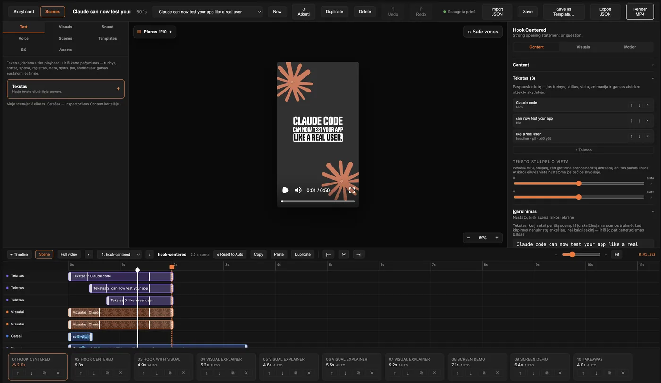Viewport: 661px width, 383px height.
Task: Click the 'Tekstas 1: Claude code' clip
Action: [121, 276]
